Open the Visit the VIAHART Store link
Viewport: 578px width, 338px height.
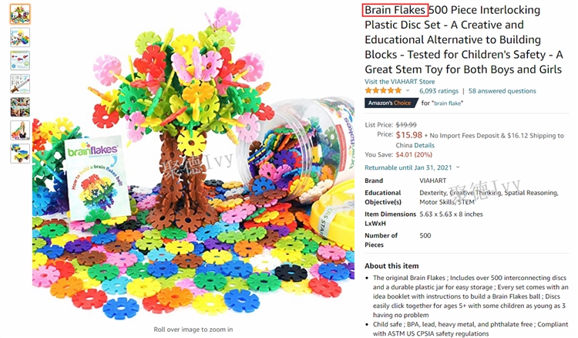click(x=399, y=82)
